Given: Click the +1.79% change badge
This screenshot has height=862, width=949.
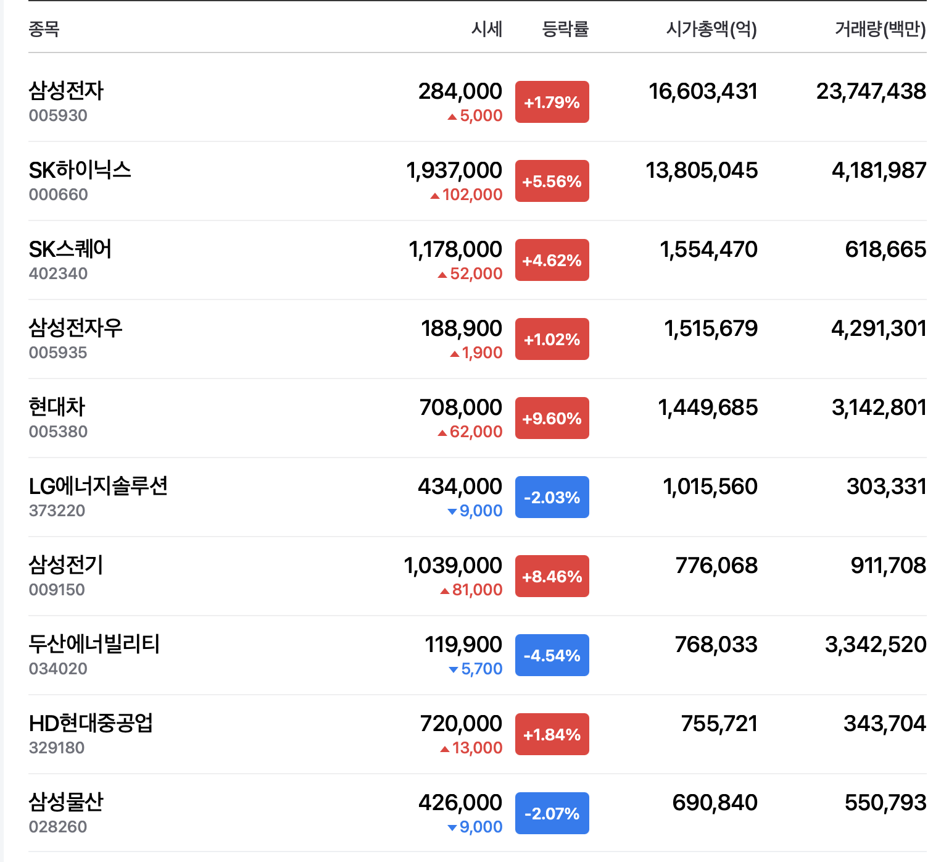Looking at the screenshot, I should (552, 102).
